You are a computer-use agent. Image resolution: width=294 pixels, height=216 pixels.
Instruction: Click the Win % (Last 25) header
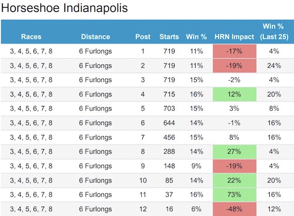(274, 32)
